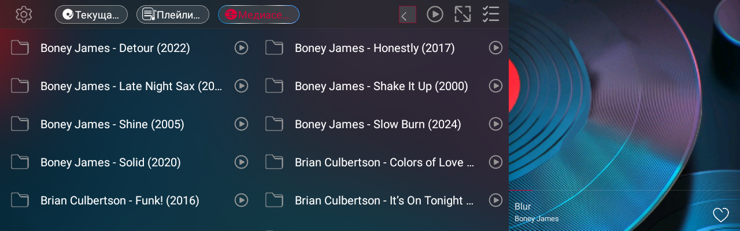Start playback of Shake It Up (2000)
The image size is (740, 231).
pos(495,86)
